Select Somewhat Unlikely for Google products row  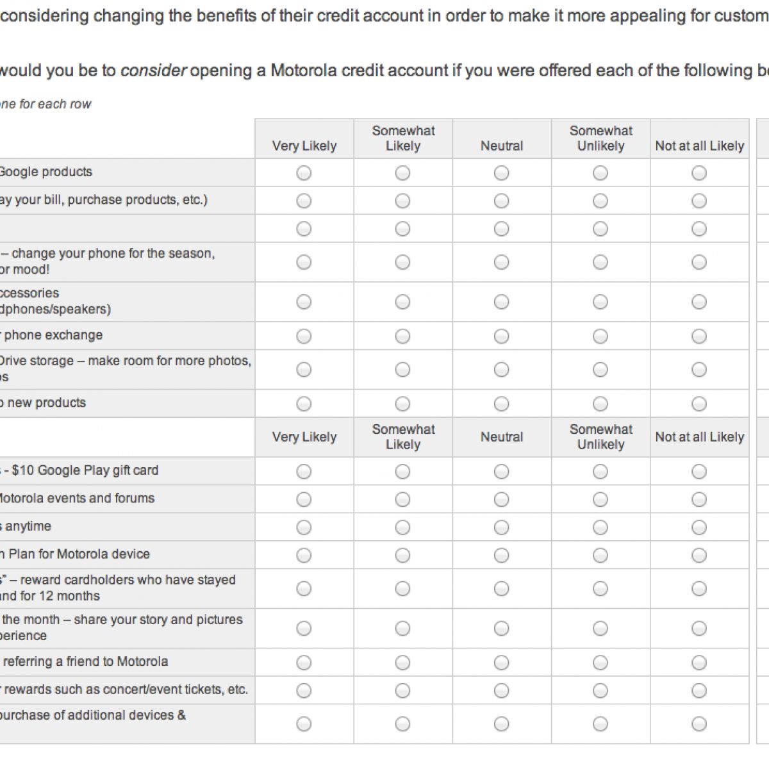[x=600, y=173]
